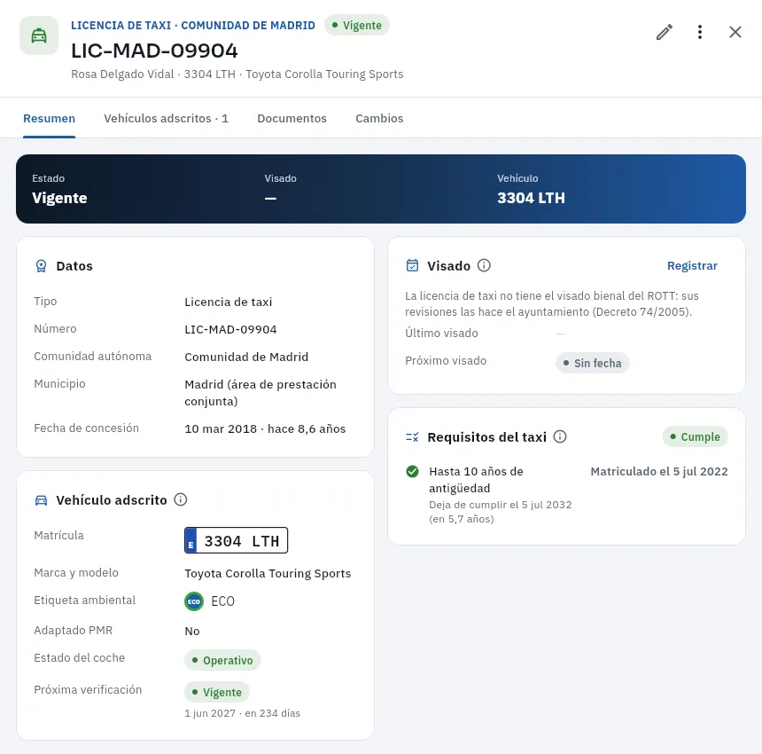Click the Vigente pill under Próxima verificación

click(x=217, y=692)
